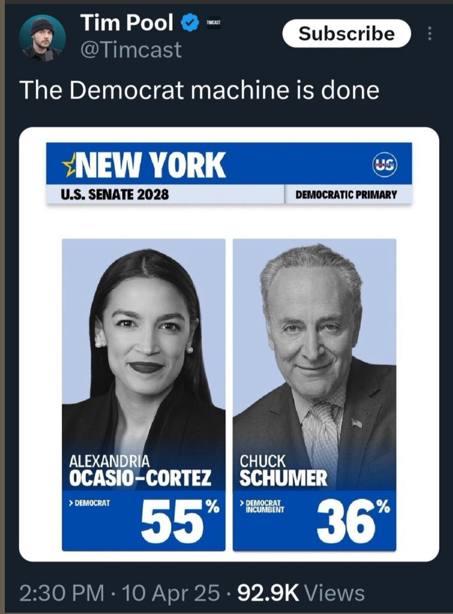The image size is (453, 614).
Task: Open Tim Pool's profile avatar
Action: [42, 38]
